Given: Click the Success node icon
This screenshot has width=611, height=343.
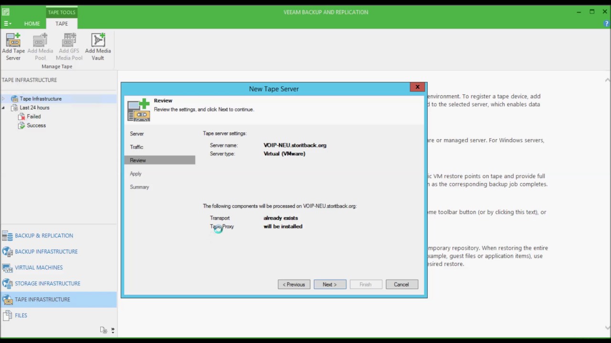Looking at the screenshot, I should 21,125.
